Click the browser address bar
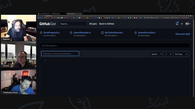 click(x=112, y=16)
